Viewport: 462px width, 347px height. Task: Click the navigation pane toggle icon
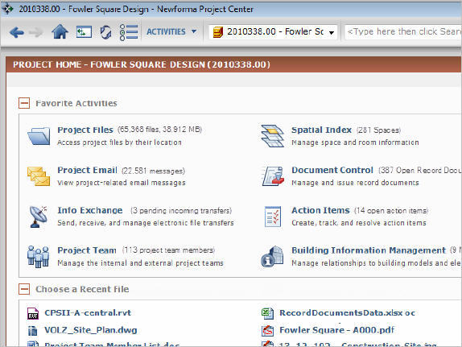(x=84, y=32)
